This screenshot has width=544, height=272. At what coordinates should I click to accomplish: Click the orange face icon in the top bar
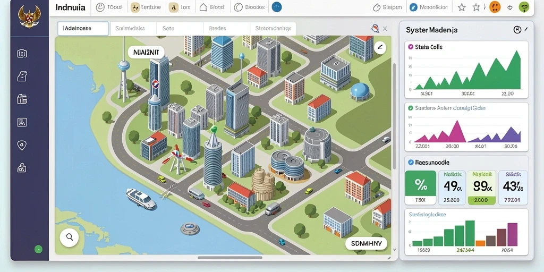495,7
